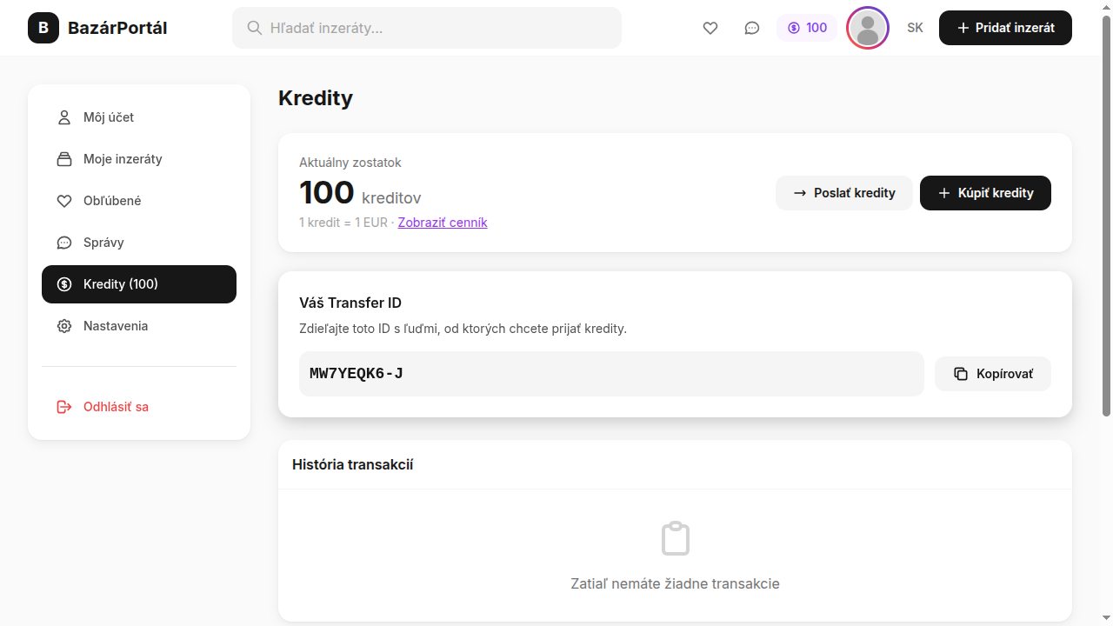
Task: Select the Môj účet sidebar icon
Action: 63,117
